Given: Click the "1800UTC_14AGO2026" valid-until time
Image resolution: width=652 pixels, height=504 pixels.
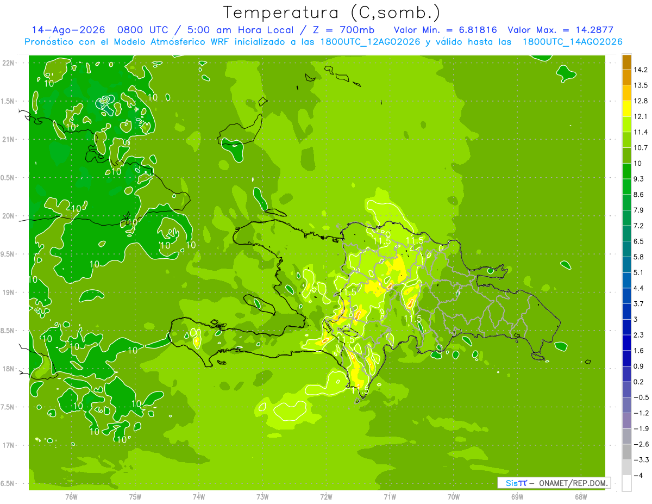Looking at the screenshot, I should point(572,42).
